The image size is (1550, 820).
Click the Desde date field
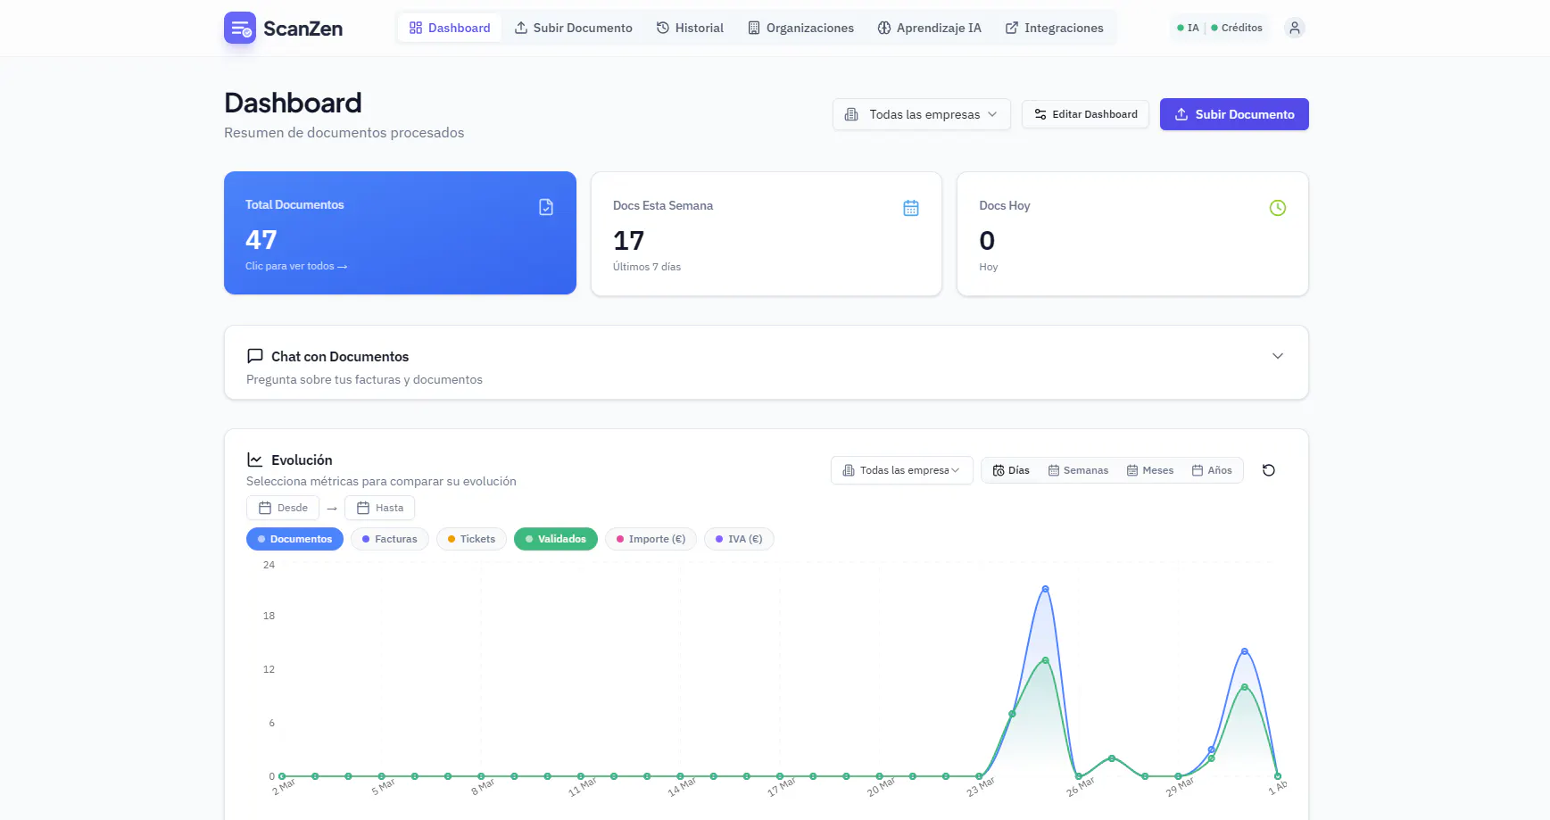[x=283, y=508]
